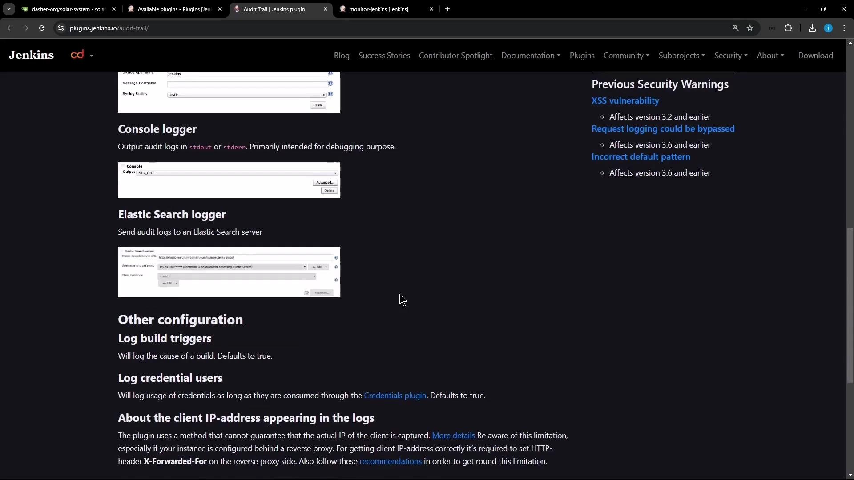The height and width of the screenshot is (480, 854).
Task: Open the Plugins nav link
Action: point(582,56)
